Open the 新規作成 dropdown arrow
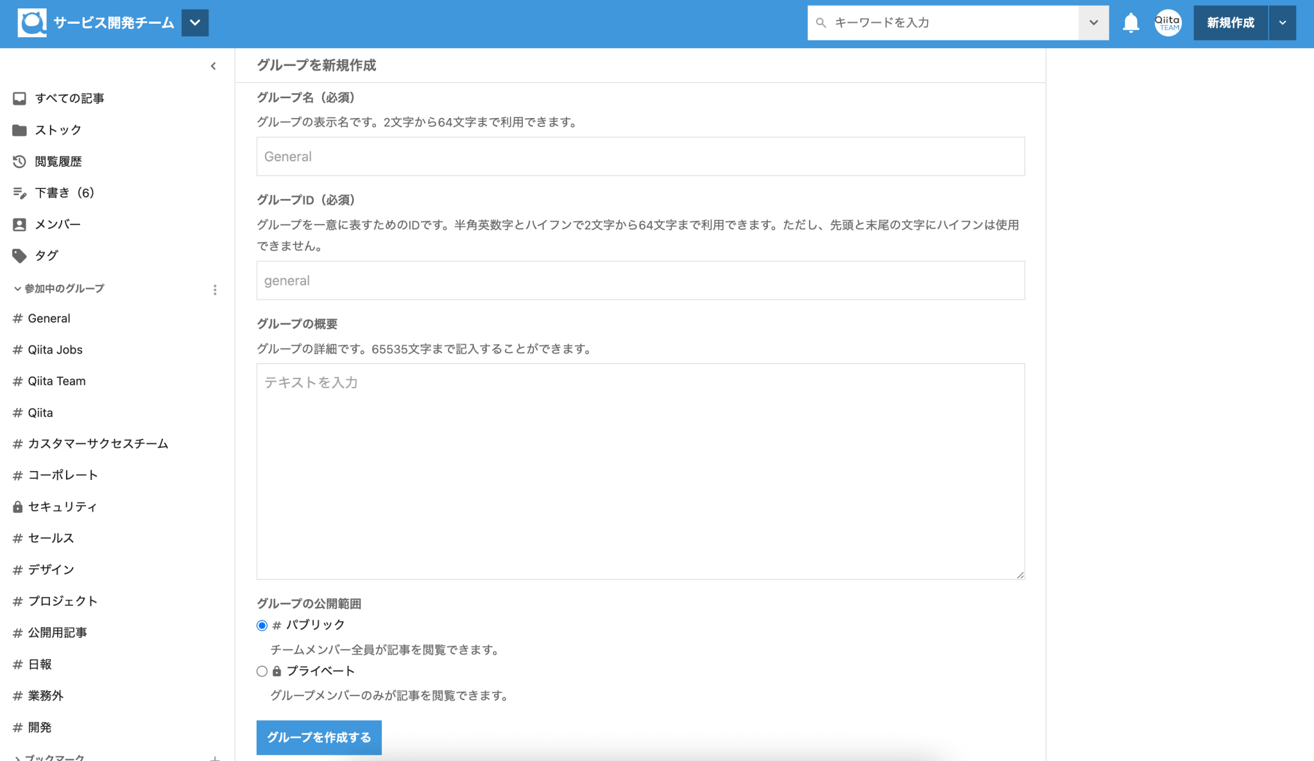 pyautogui.click(x=1282, y=23)
